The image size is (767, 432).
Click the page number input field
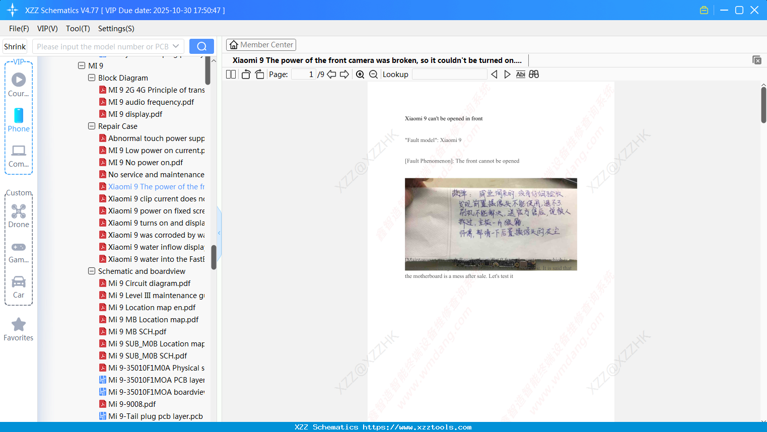(x=304, y=75)
